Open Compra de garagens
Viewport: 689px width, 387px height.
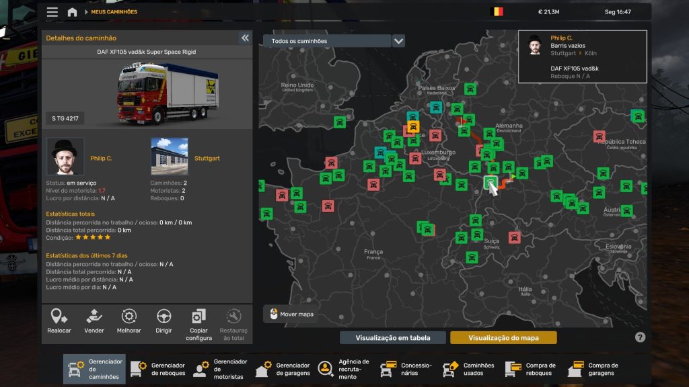point(593,369)
